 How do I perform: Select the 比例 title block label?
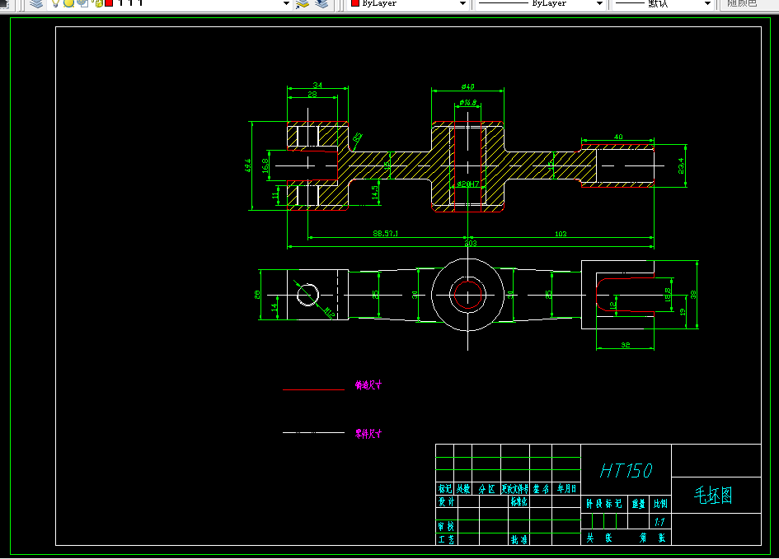click(660, 504)
